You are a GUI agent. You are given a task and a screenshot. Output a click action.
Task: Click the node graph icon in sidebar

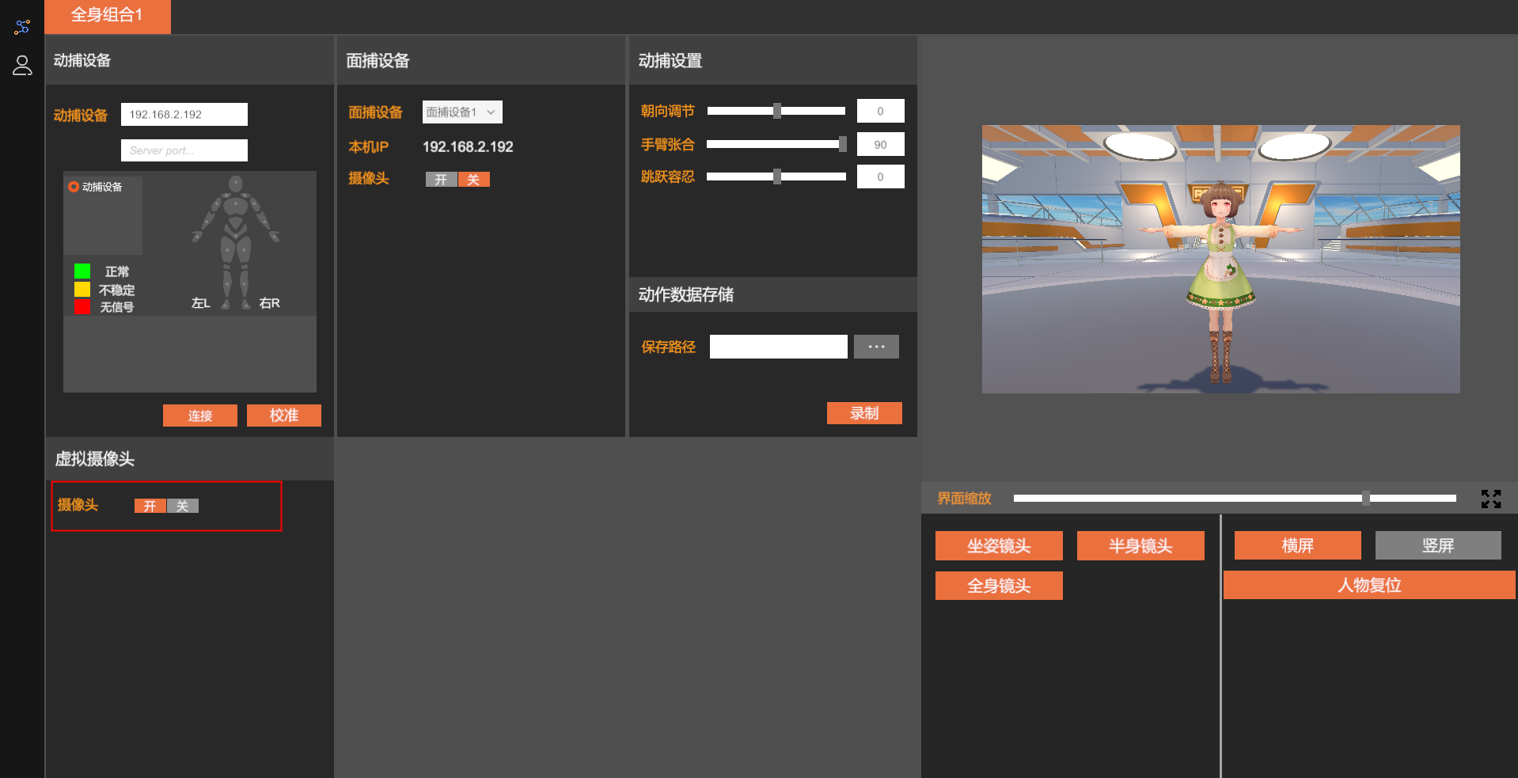click(x=22, y=27)
